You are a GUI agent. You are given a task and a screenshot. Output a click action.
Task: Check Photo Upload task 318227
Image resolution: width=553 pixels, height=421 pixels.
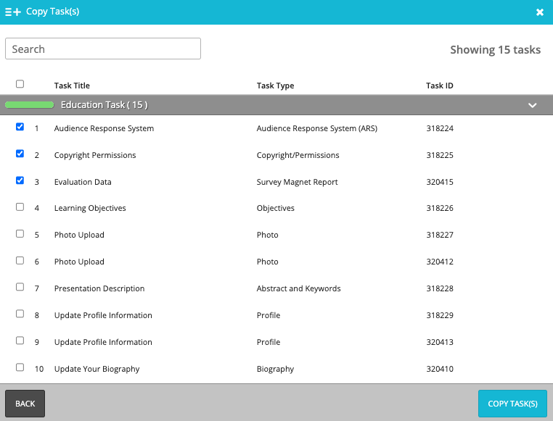[20, 234]
